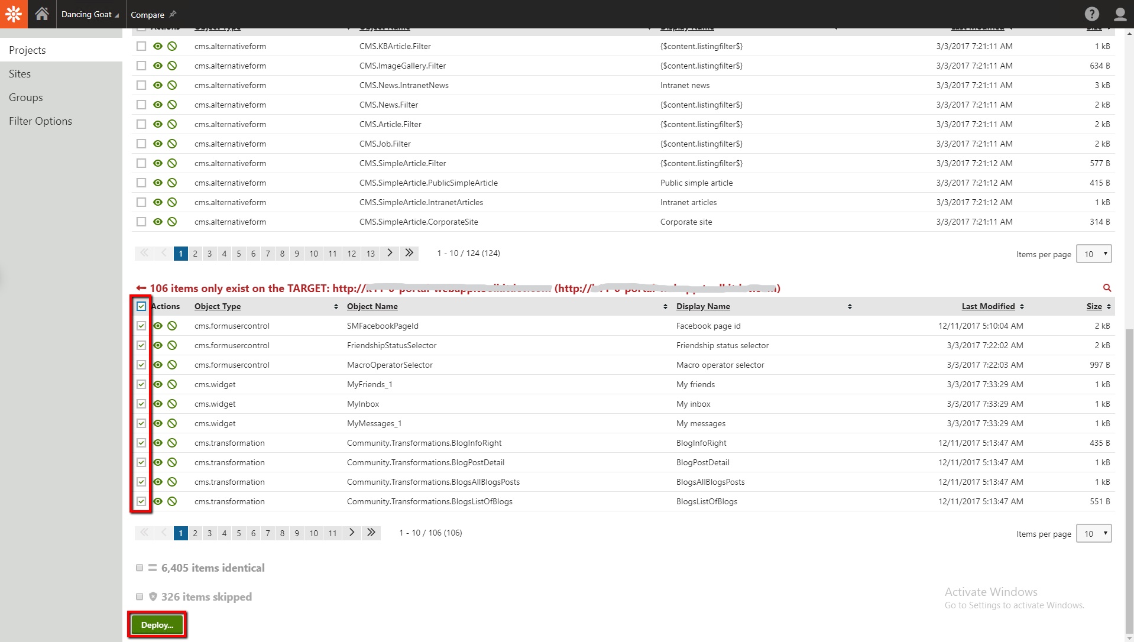Check the CMS.News.IntranetNews row checkbox

141,85
